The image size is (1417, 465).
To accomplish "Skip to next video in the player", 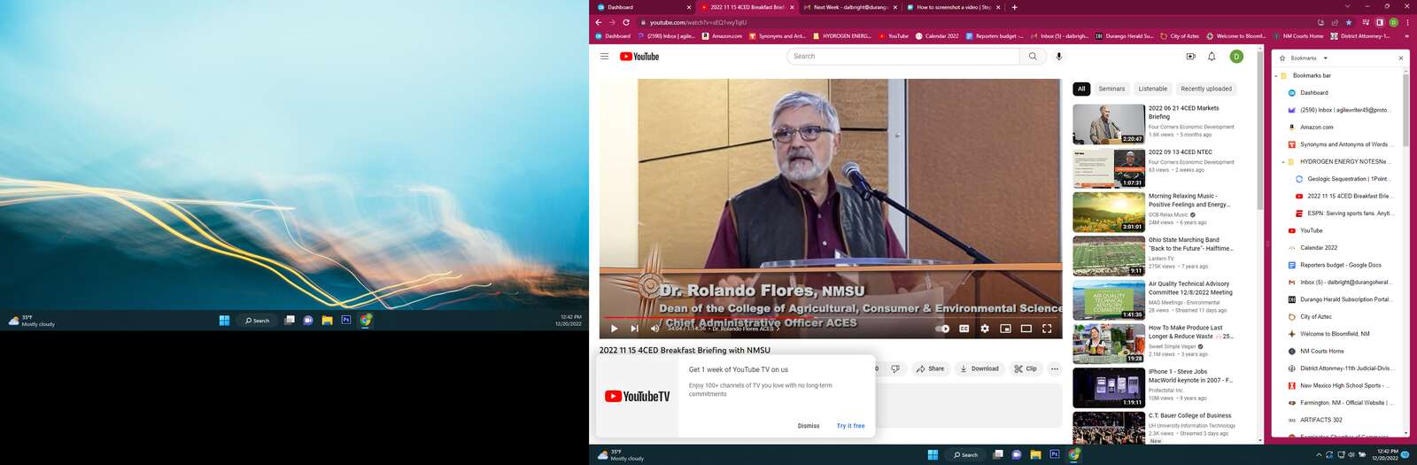I will 634,329.
